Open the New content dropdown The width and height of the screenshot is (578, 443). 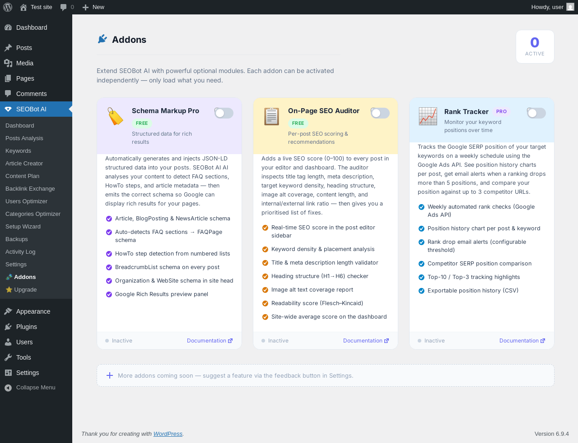tap(93, 7)
